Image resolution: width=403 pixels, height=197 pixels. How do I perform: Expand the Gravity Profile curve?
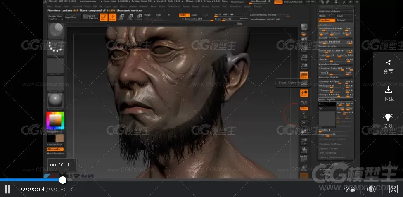[335, 77]
